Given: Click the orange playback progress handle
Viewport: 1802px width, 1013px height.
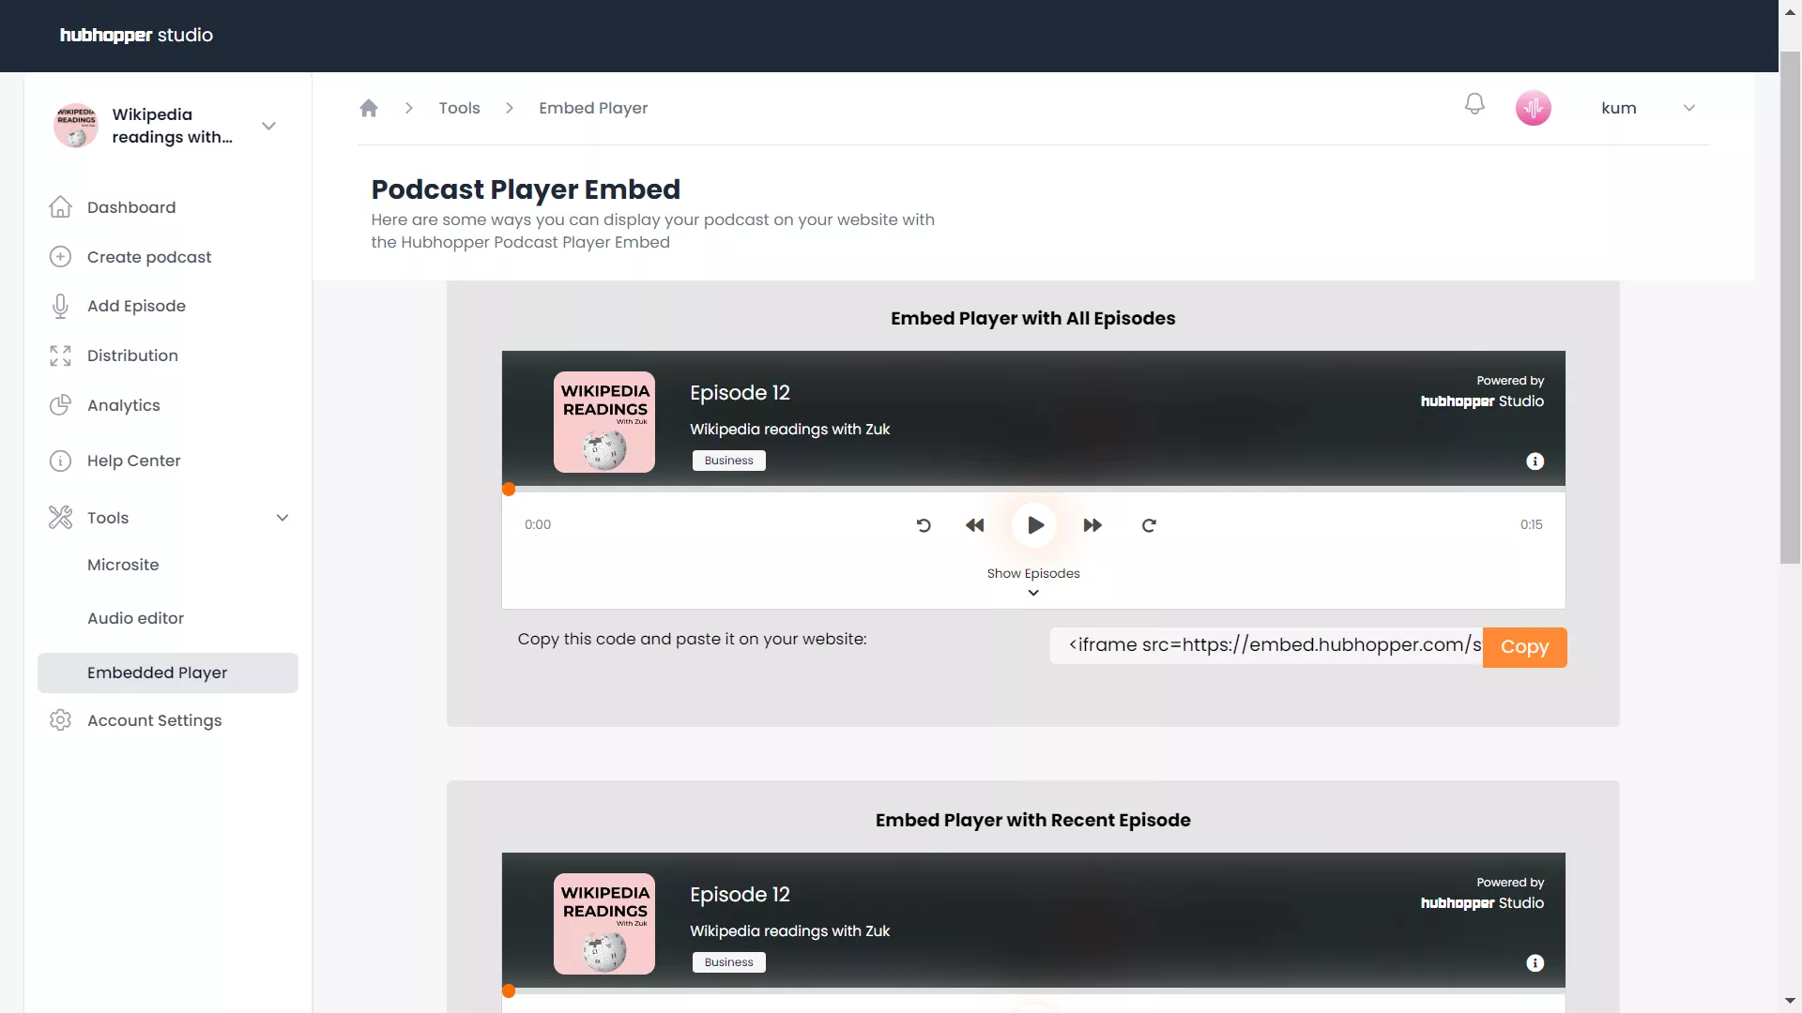Looking at the screenshot, I should pyautogui.click(x=509, y=489).
